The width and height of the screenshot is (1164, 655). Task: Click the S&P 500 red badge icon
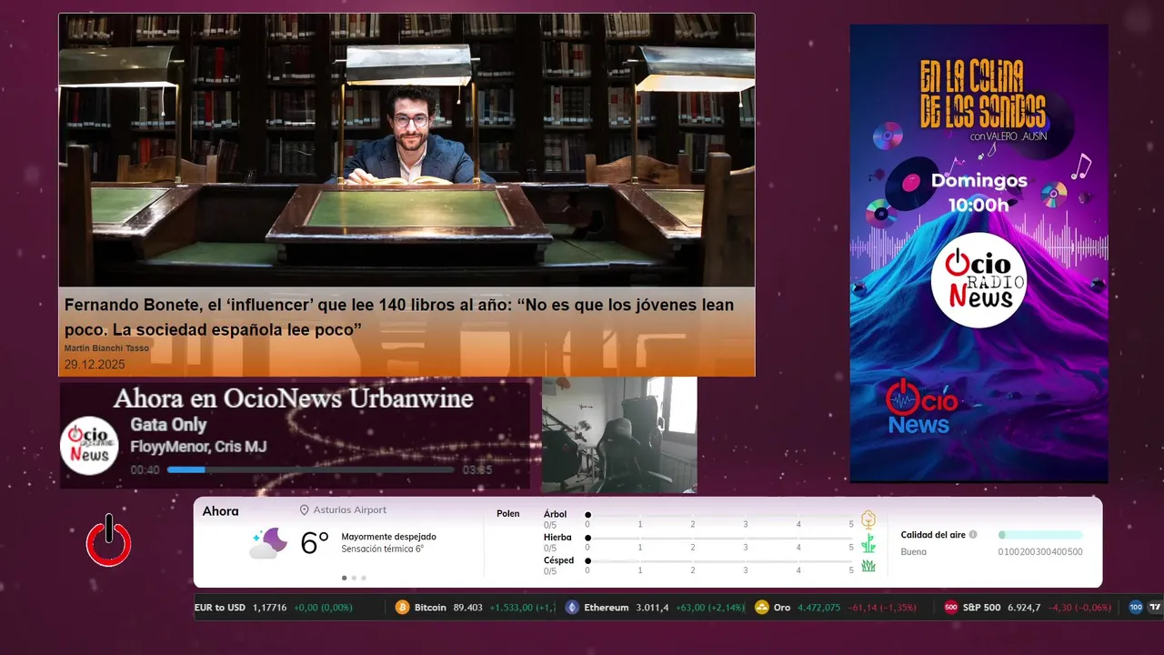click(x=951, y=607)
